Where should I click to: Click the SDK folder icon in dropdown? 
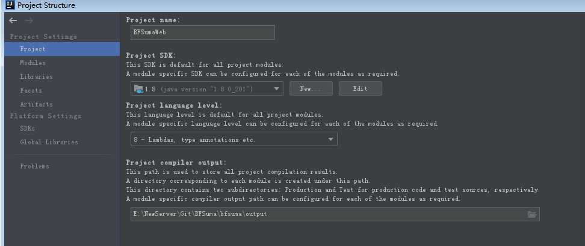pos(138,89)
